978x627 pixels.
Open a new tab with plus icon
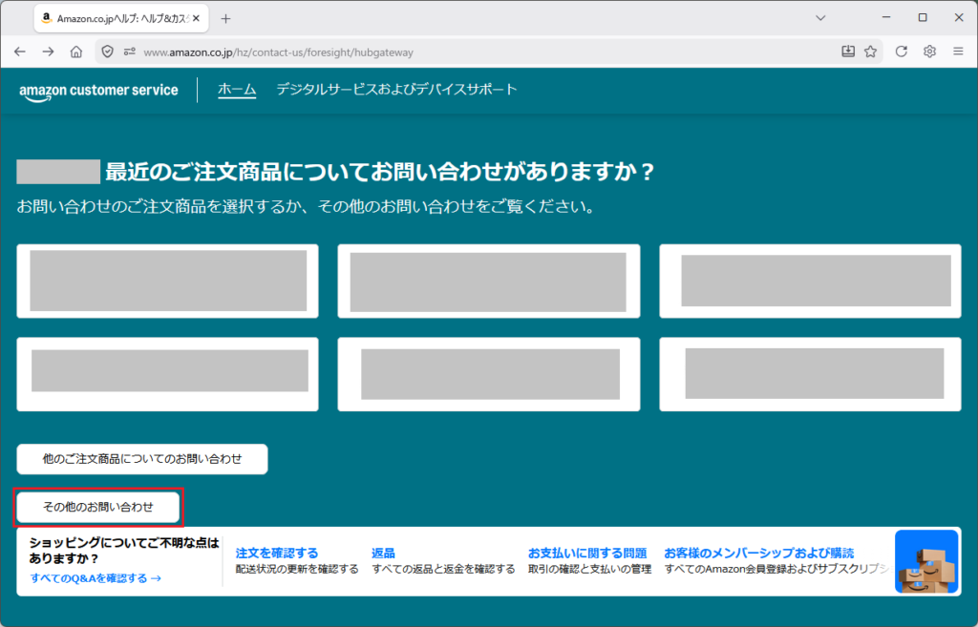225,19
